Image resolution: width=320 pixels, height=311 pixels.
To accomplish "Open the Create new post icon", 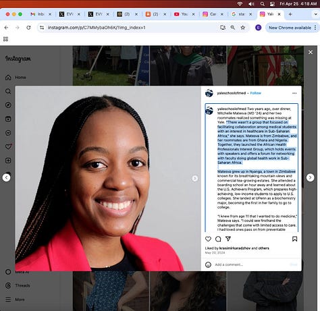I will tap(8, 161).
